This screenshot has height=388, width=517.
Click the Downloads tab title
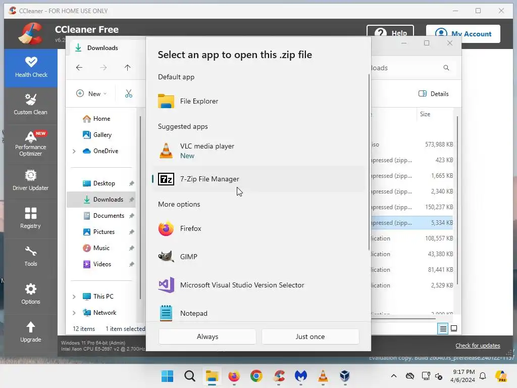pyautogui.click(x=102, y=48)
